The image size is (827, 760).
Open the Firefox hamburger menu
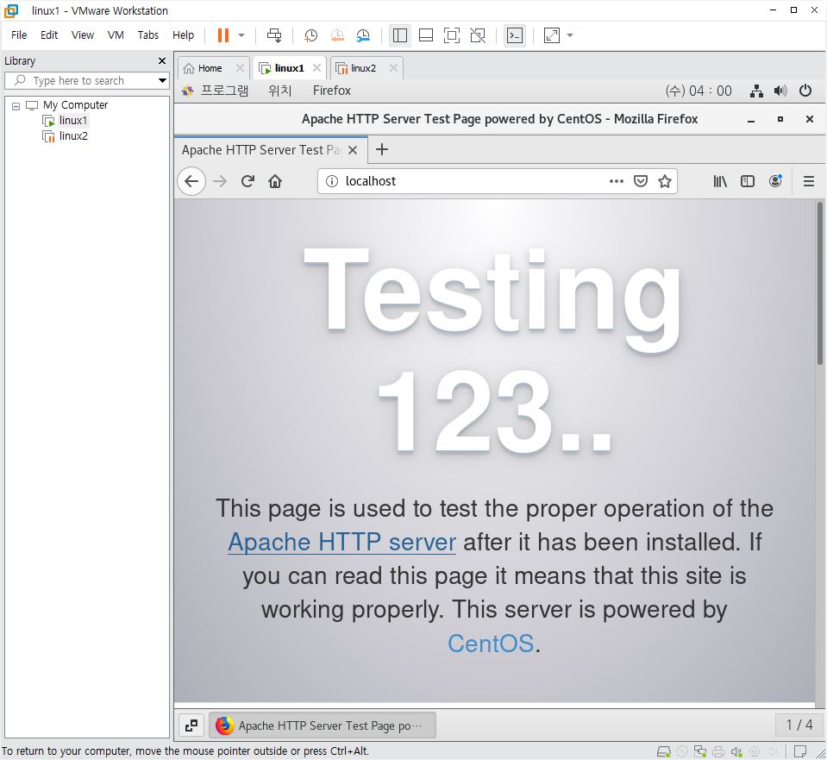809,181
